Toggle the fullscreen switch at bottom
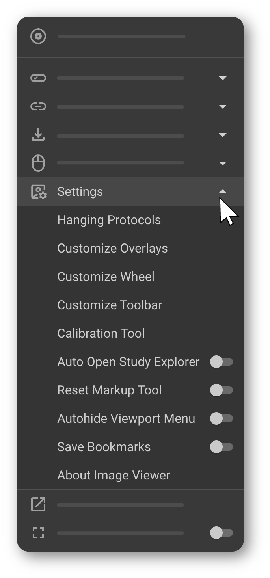Viewport: 270px width, 578px height. pos(221,533)
